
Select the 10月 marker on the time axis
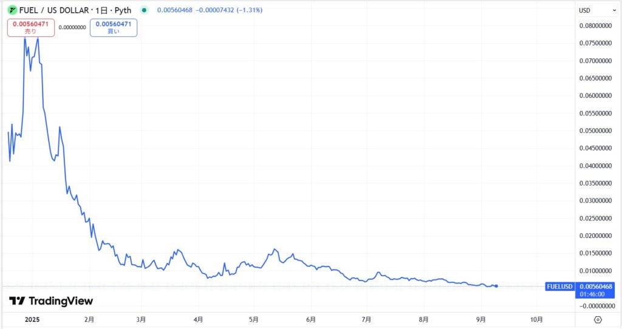click(536, 319)
